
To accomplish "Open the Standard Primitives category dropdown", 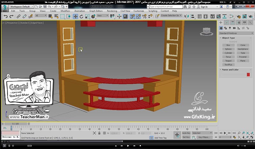I will point(236,33).
